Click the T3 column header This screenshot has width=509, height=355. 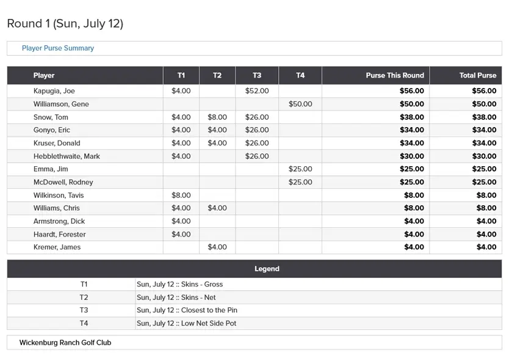[x=257, y=75]
